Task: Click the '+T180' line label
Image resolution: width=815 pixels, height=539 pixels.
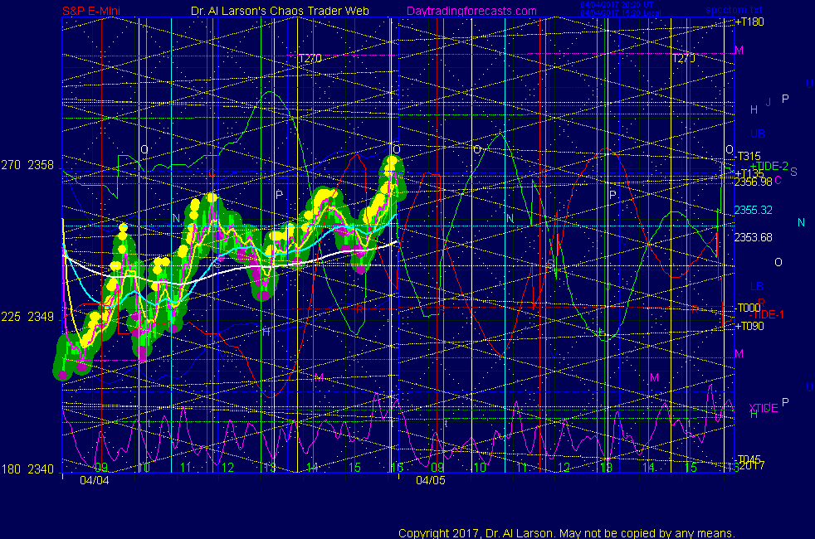Action: coord(749,22)
